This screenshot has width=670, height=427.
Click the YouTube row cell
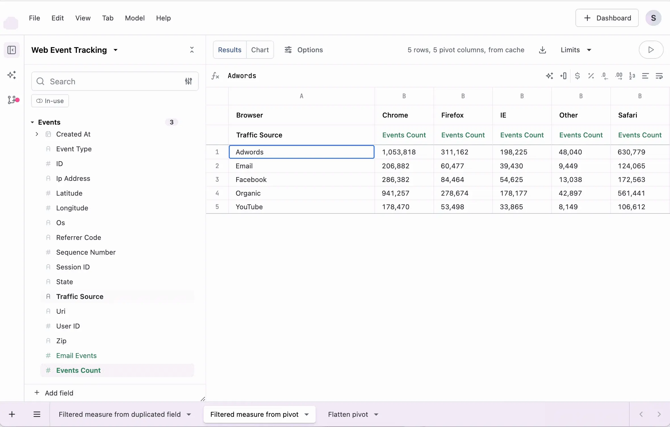click(x=301, y=207)
